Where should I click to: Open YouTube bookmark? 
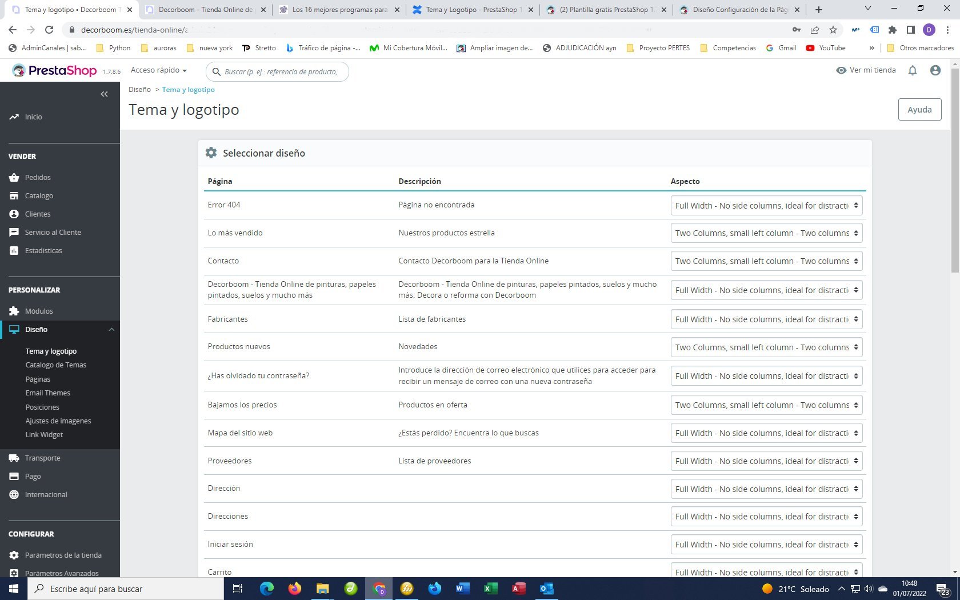826,48
